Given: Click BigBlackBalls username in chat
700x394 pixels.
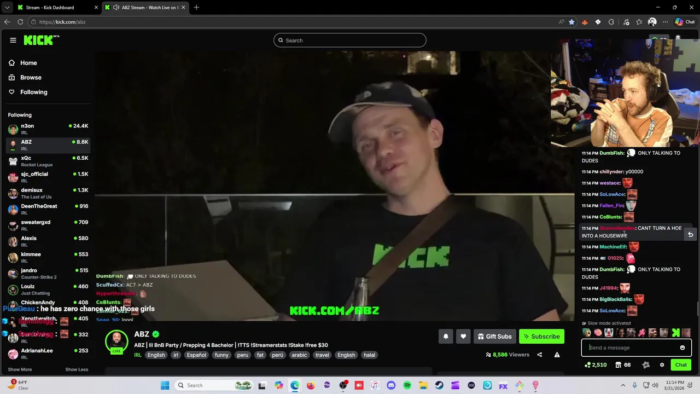Looking at the screenshot, I should (616, 299).
